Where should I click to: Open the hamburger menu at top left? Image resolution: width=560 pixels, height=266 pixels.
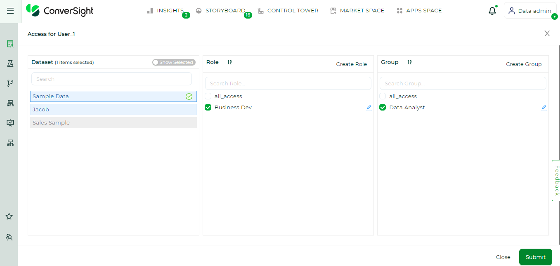(x=10, y=11)
